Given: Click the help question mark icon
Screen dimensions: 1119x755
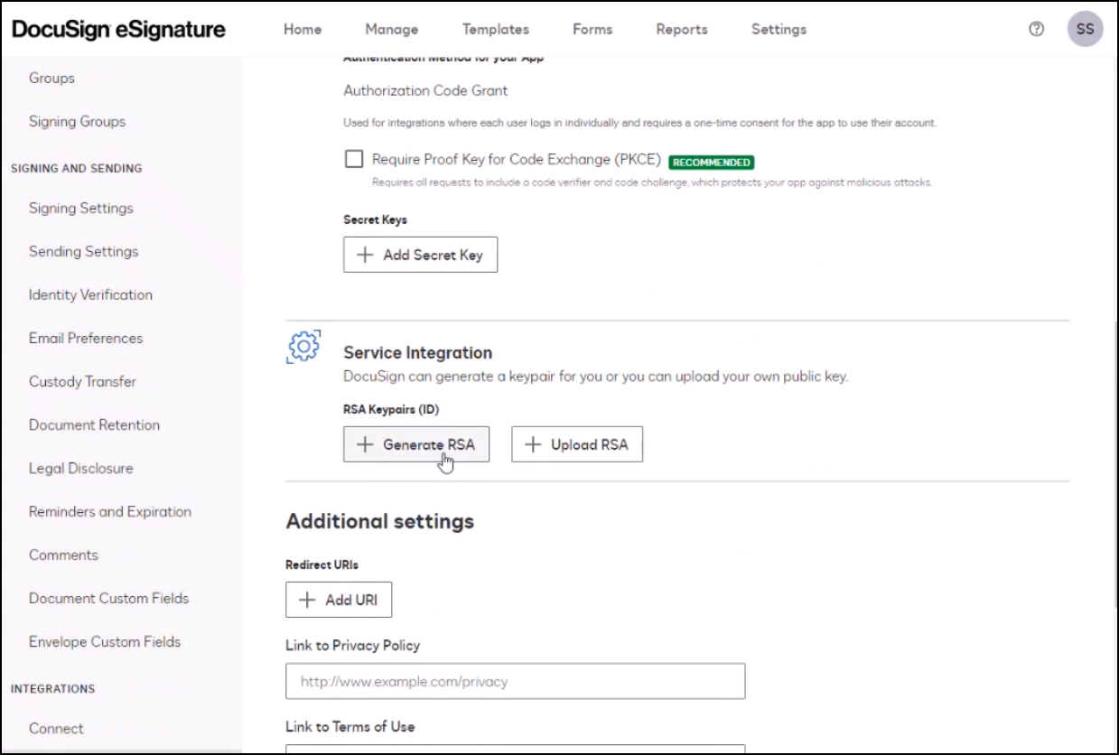Looking at the screenshot, I should click(x=1036, y=29).
